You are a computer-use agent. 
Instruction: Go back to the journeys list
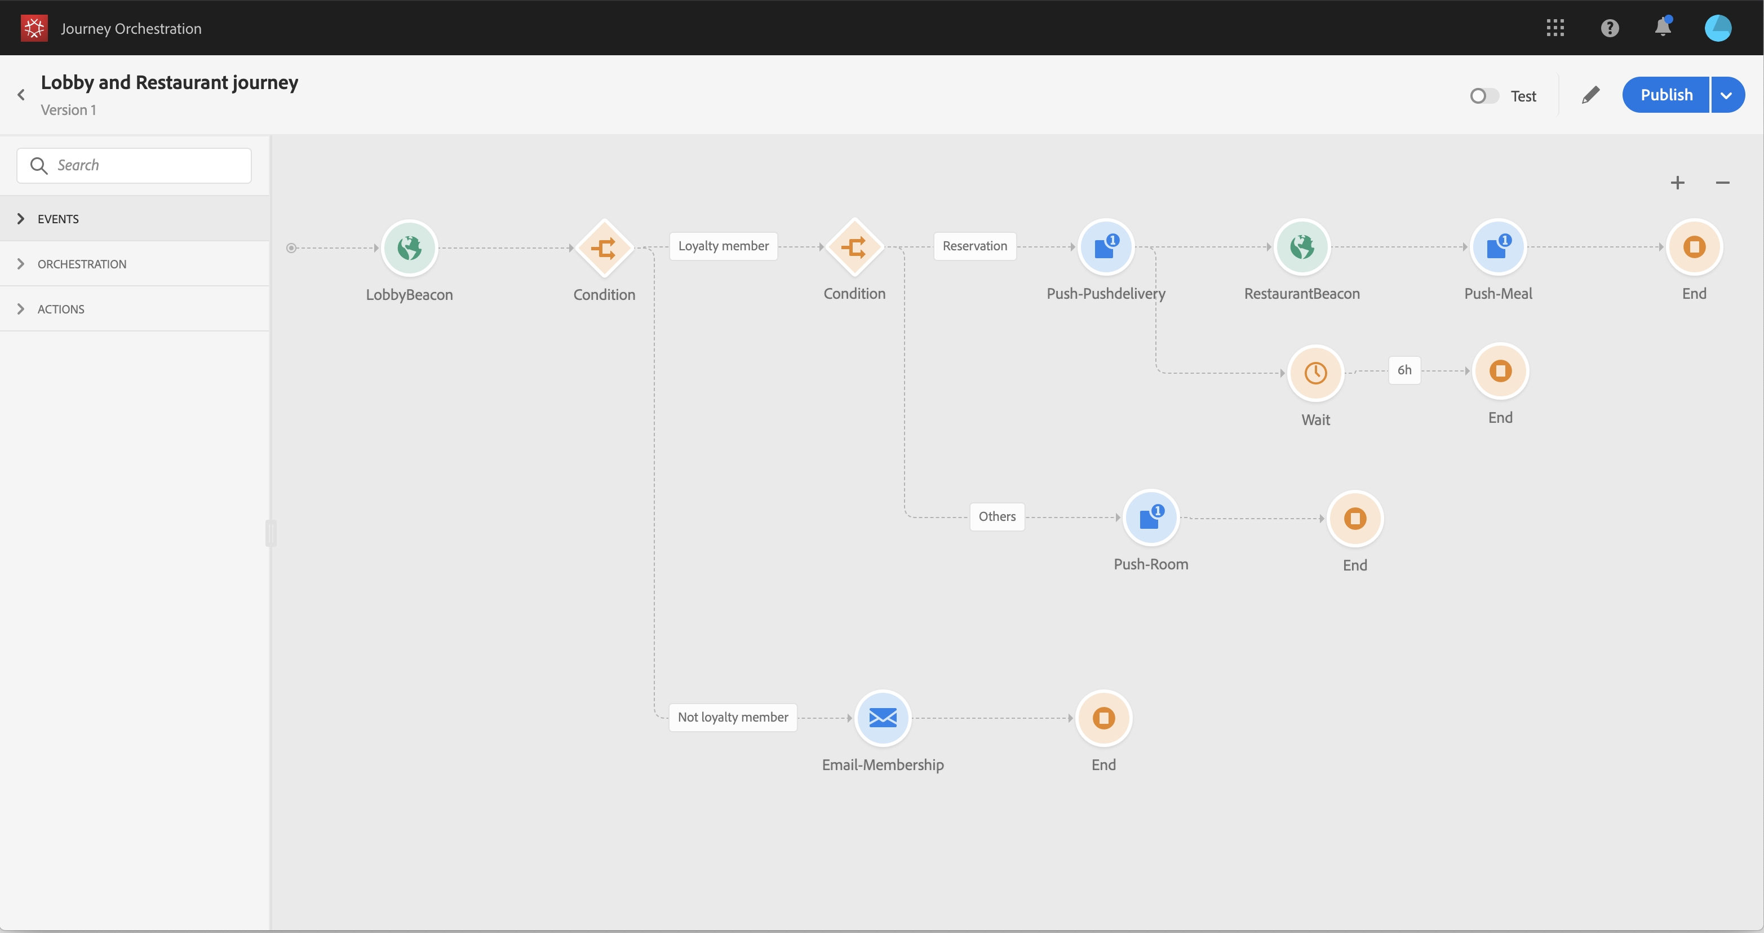(21, 95)
